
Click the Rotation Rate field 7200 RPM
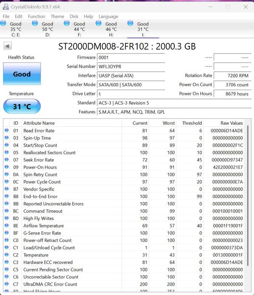tap(232, 75)
